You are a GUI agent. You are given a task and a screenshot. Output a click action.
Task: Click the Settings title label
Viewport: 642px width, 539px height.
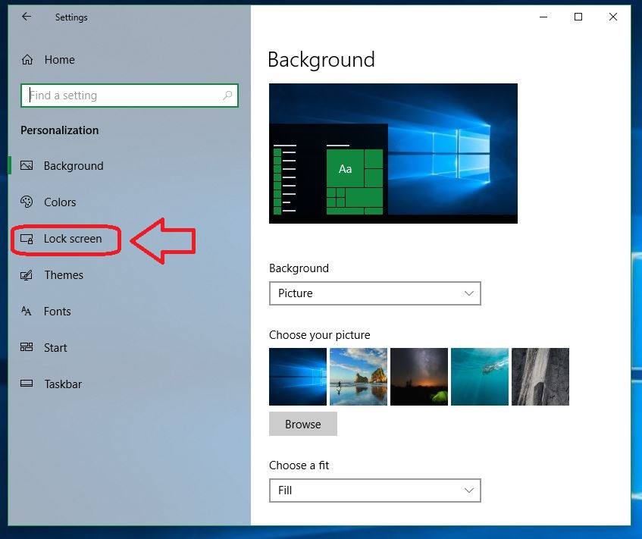click(71, 17)
